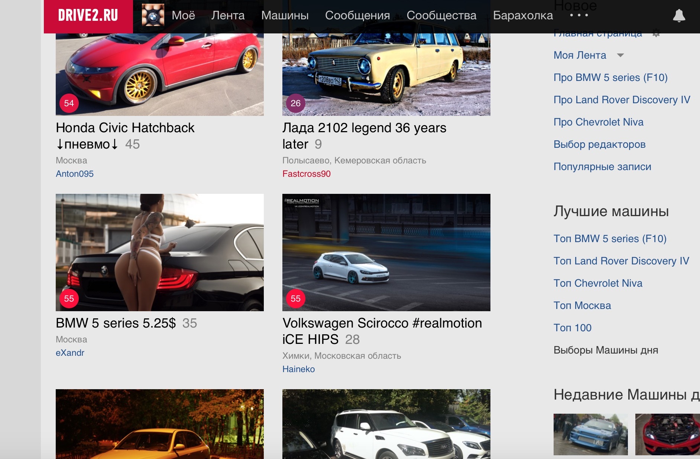Open the Honda Civic Hatchback post title
The height and width of the screenshot is (459, 700).
click(x=125, y=136)
